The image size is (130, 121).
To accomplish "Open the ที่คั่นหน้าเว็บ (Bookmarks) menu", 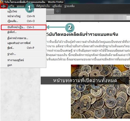I will pyautogui.click(x=43, y=6).
